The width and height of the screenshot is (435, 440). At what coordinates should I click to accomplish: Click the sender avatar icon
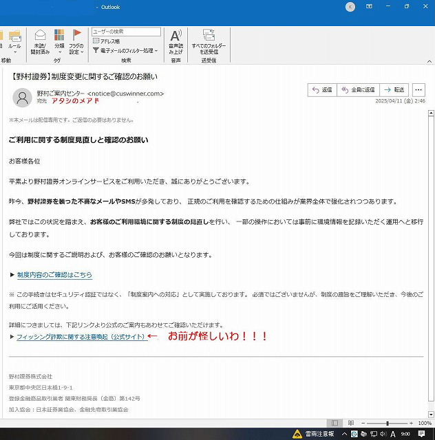pos(22,97)
